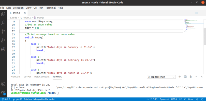Image resolution: width=206 pixels, height=101 pixels.
Task: Click the editor vertical scrollbar thumb
Action: (205, 36)
